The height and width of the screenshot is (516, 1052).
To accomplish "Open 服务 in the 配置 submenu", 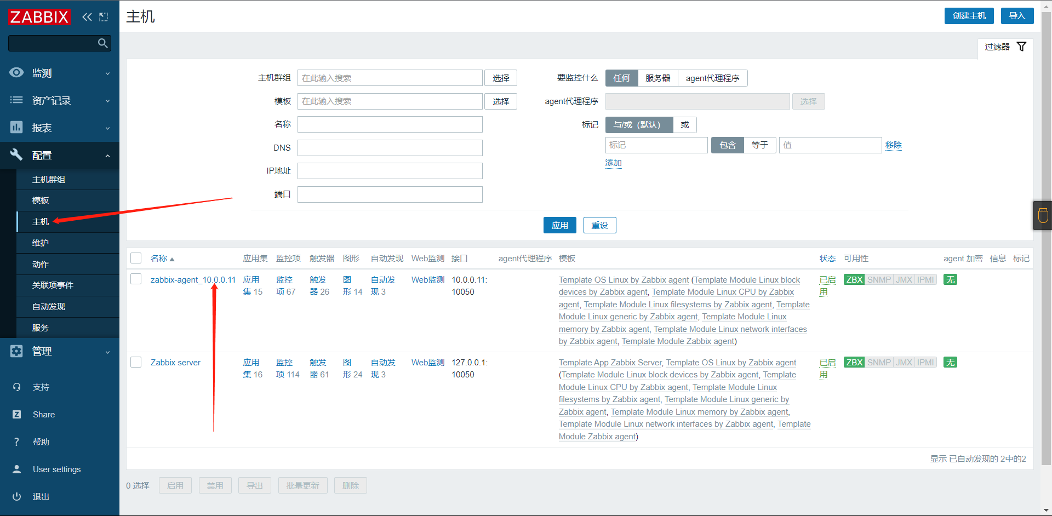I will tap(68, 328).
